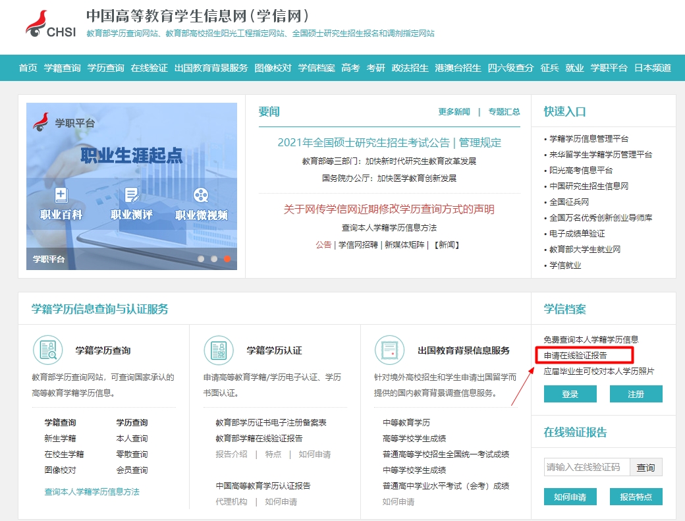Open 学信就业 quick link
This screenshot has height=521, width=685.
565,265
